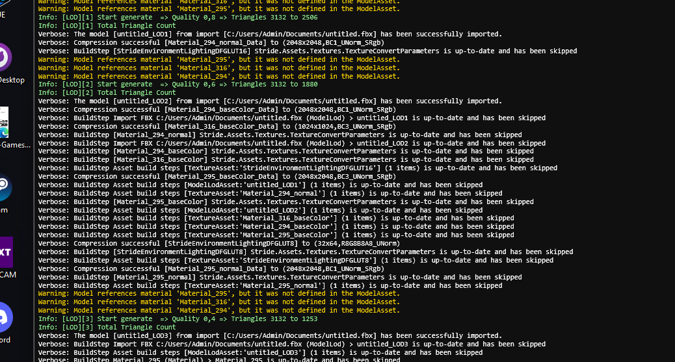Image resolution: width=675 pixels, height=362 pixels.
Task: Click the TextureAsset 'StrideEnvironmentLightingDFGLUT8' build steps line
Action: 296,260
